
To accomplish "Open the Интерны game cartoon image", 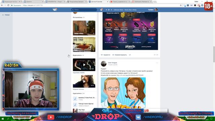I will (123, 93).
